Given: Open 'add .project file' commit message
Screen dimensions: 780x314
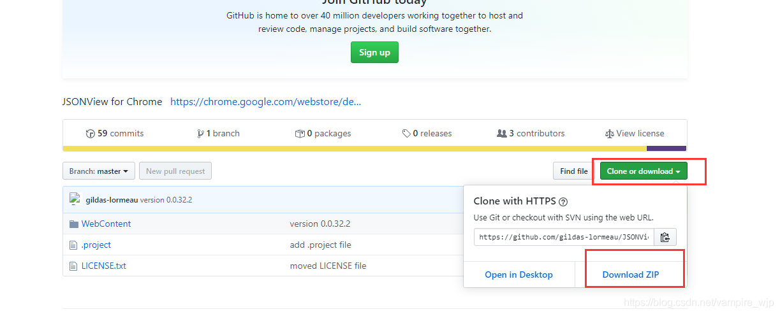Looking at the screenshot, I should tap(320, 245).
